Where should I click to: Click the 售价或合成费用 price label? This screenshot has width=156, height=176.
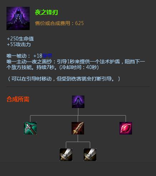tap(53, 23)
